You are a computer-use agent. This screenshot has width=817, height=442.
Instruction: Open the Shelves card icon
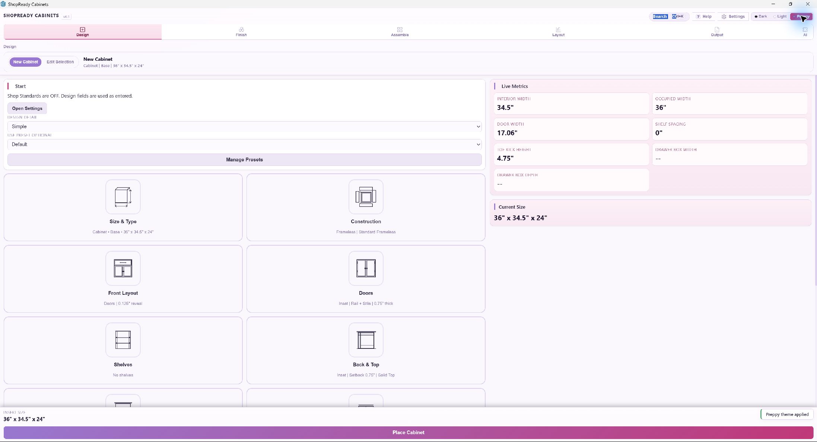(x=123, y=340)
